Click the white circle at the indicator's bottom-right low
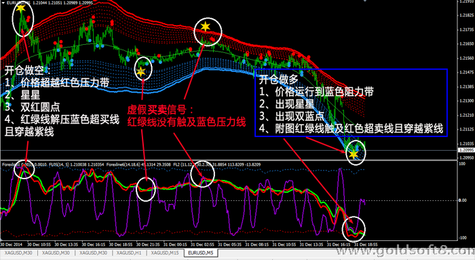Screen dimensions: 475x260 (x=354, y=229)
